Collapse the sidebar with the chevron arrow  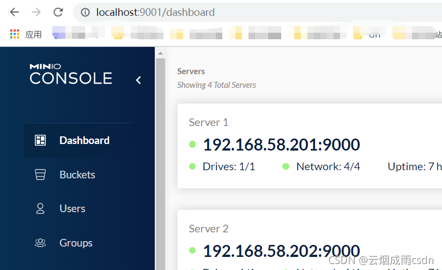pos(138,80)
